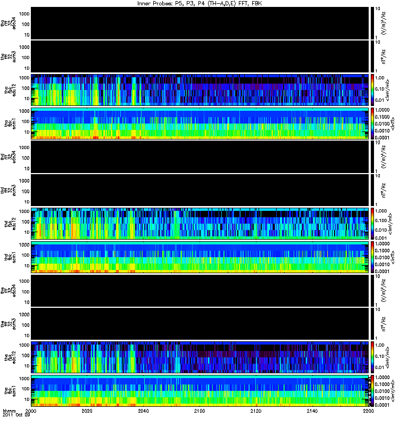Click the empty thd fff 32 scm3 panel
Screen dimensions: 399x426
point(200,190)
